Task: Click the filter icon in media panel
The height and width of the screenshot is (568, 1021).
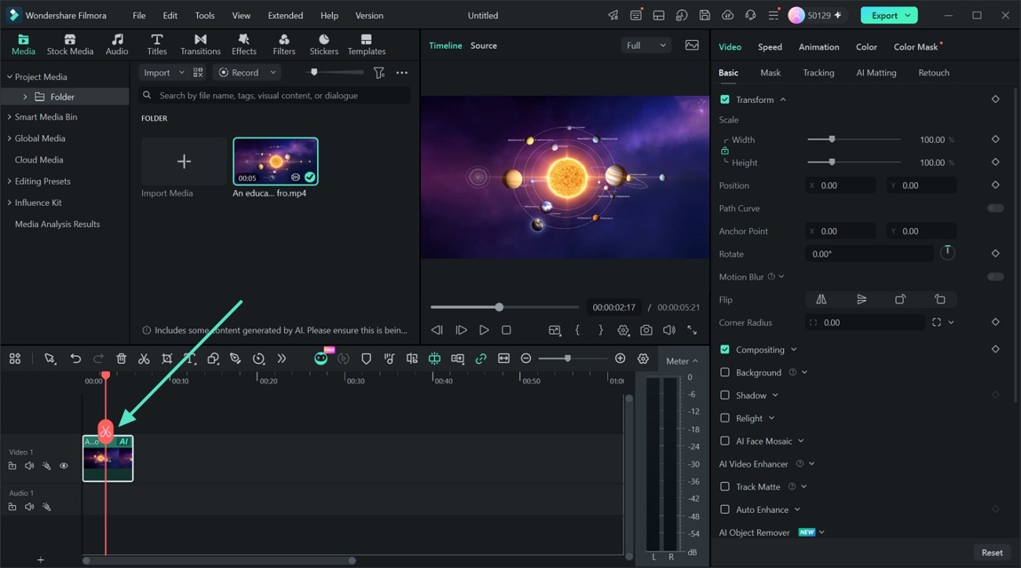Action: 379,72
